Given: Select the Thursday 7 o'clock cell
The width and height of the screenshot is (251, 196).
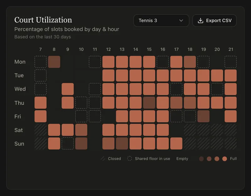Looking at the screenshot, I should point(40,103).
